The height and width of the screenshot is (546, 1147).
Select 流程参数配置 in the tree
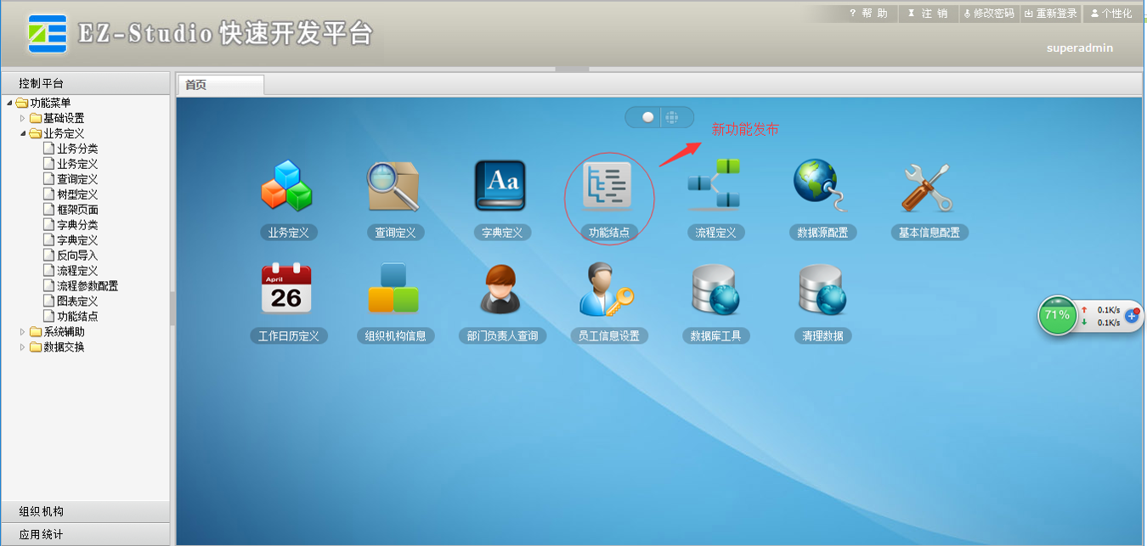click(88, 286)
